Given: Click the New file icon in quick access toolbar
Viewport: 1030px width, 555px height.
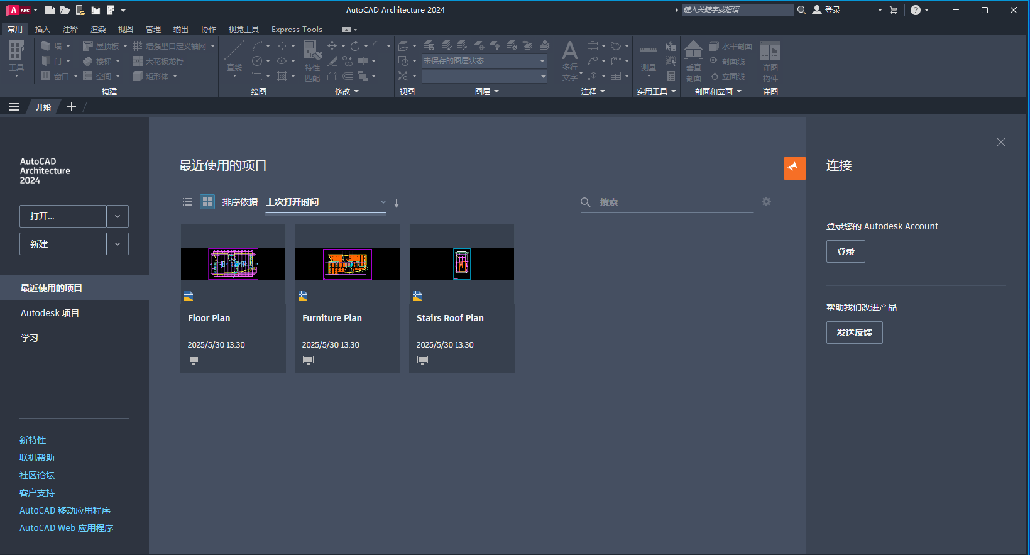Looking at the screenshot, I should point(50,10).
